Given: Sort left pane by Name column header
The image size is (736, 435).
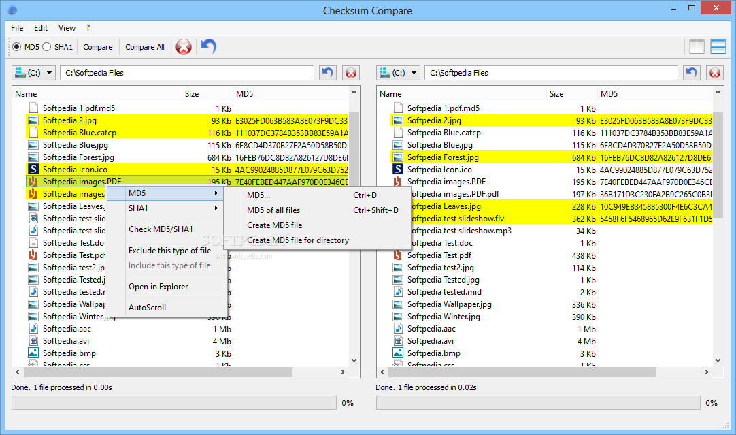Looking at the screenshot, I should 97,93.
